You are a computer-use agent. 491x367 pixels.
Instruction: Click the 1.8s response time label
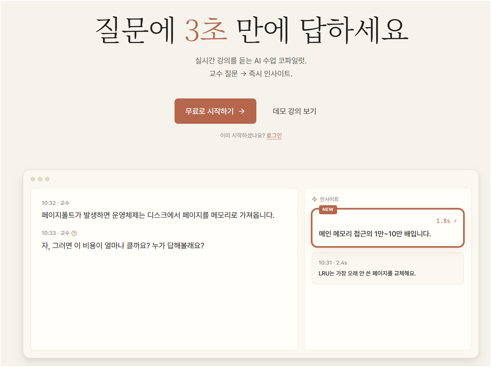[443, 221]
